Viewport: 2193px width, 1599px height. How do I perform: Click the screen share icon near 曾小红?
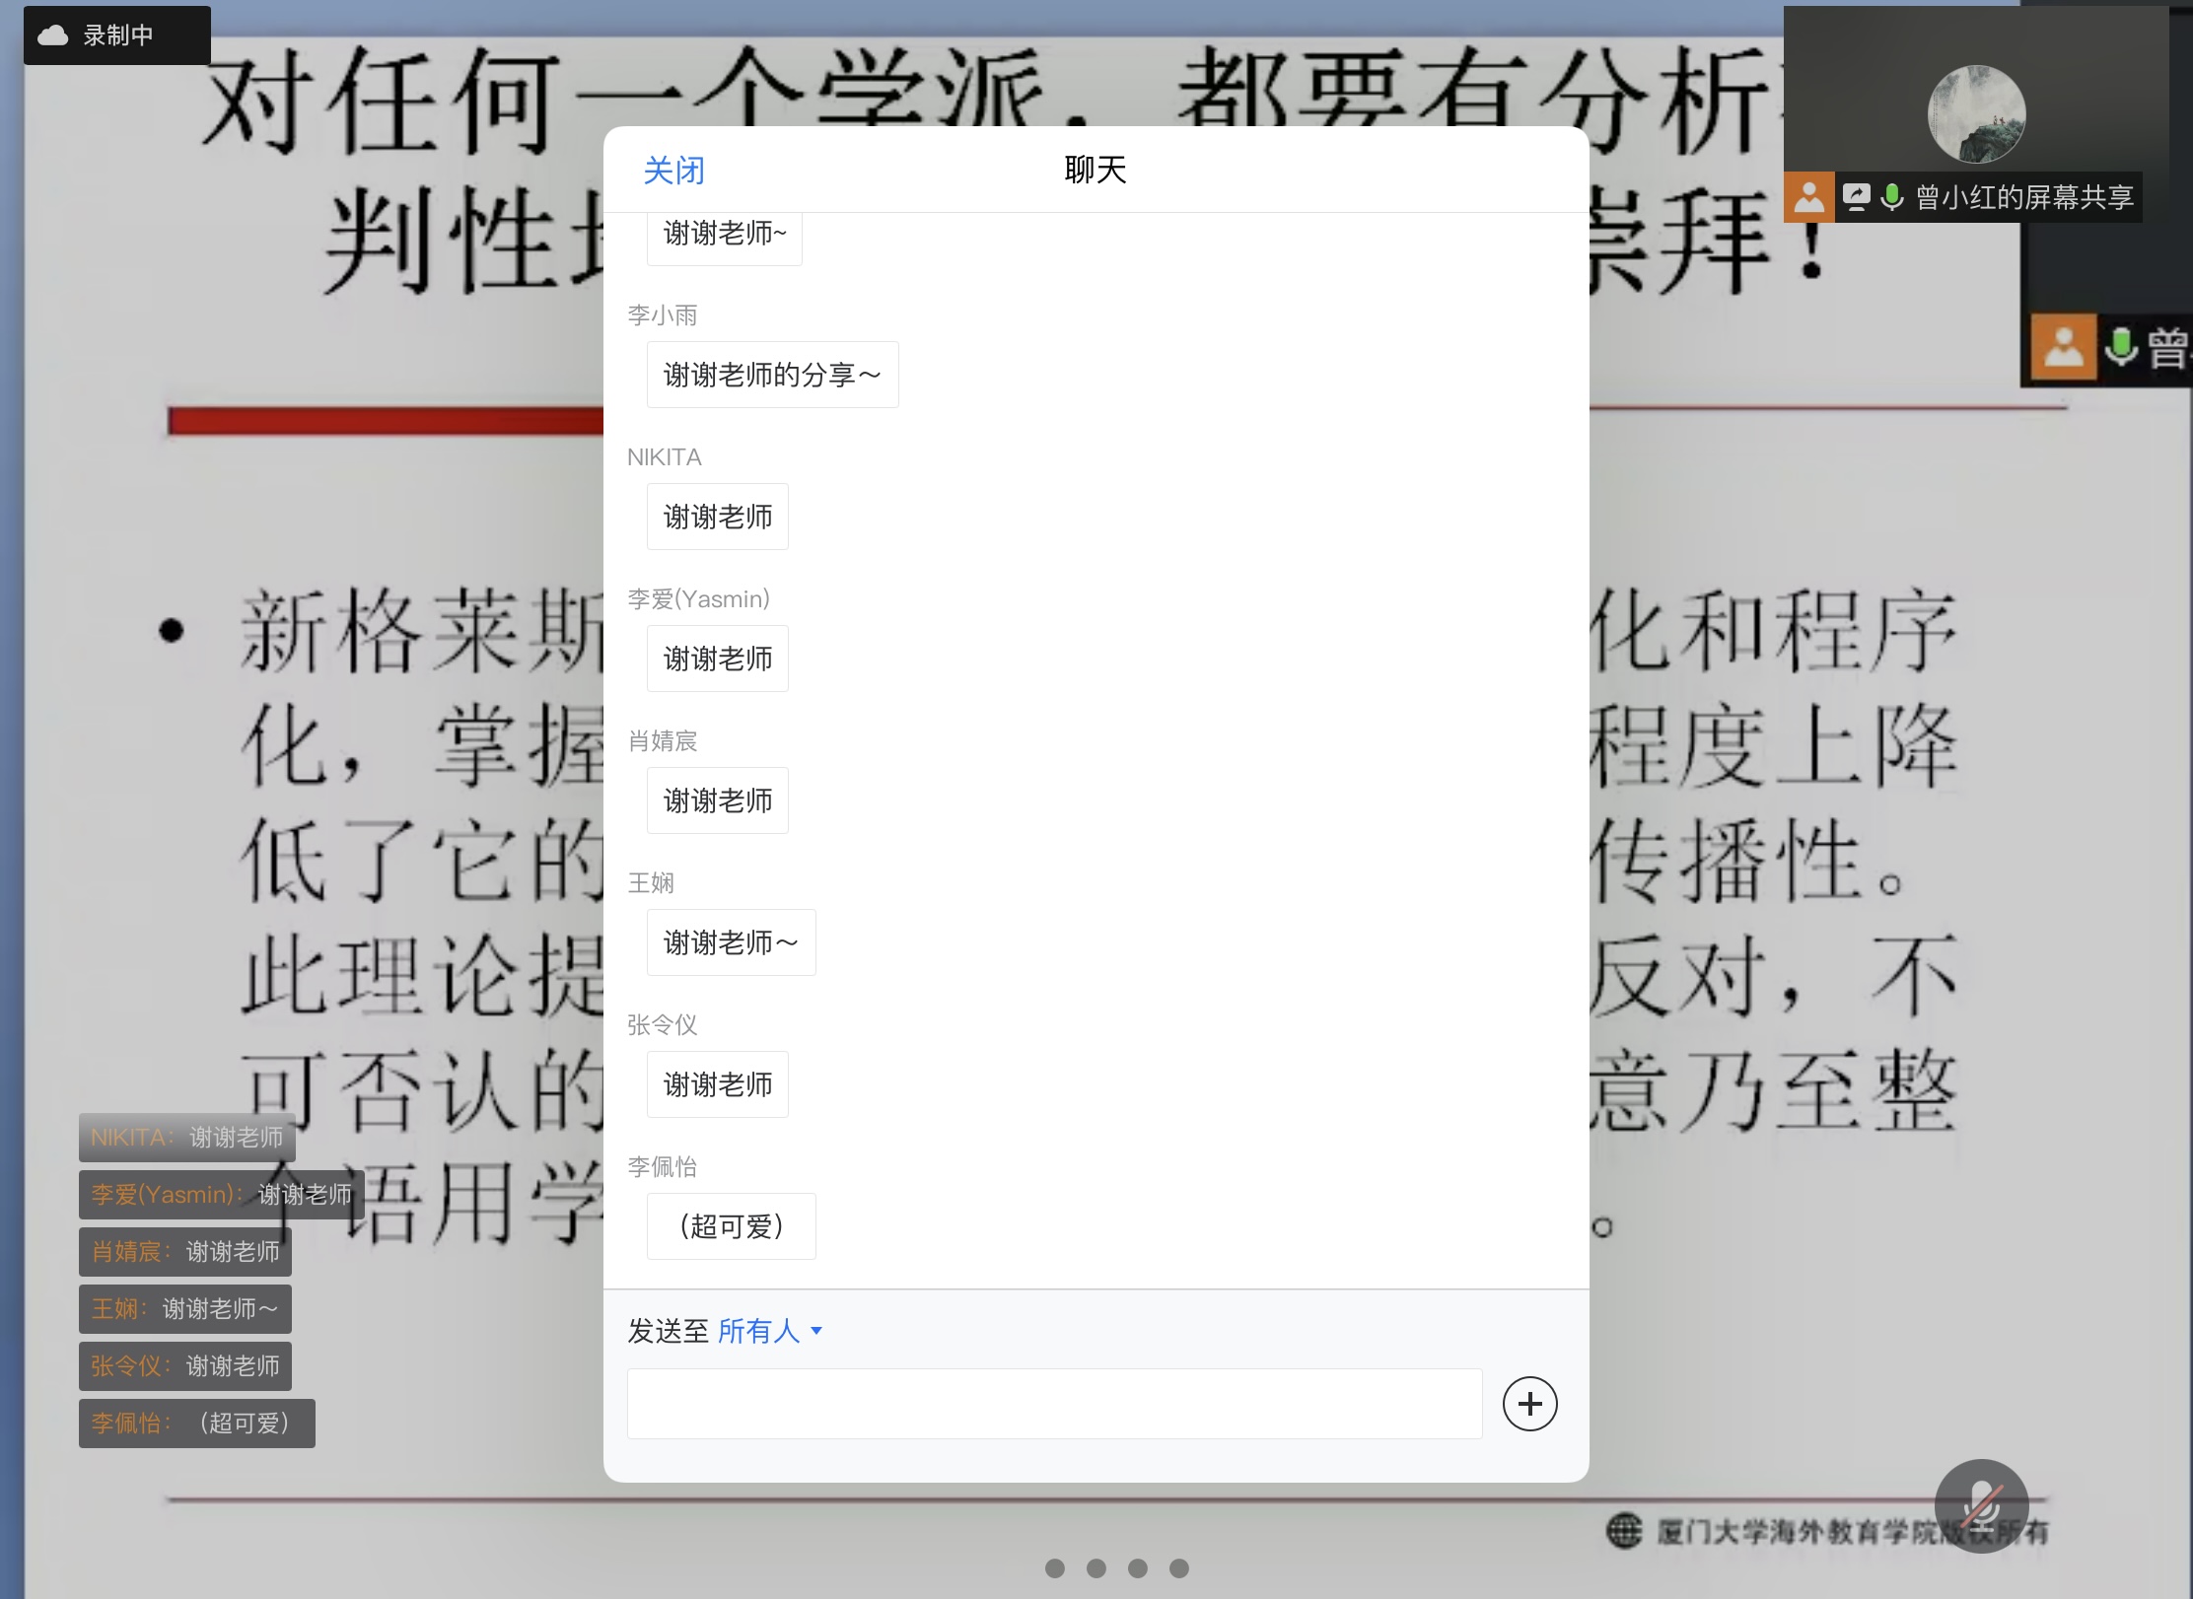(1856, 197)
